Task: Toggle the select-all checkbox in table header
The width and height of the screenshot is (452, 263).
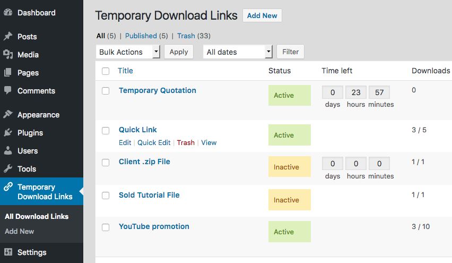Action: (x=106, y=71)
